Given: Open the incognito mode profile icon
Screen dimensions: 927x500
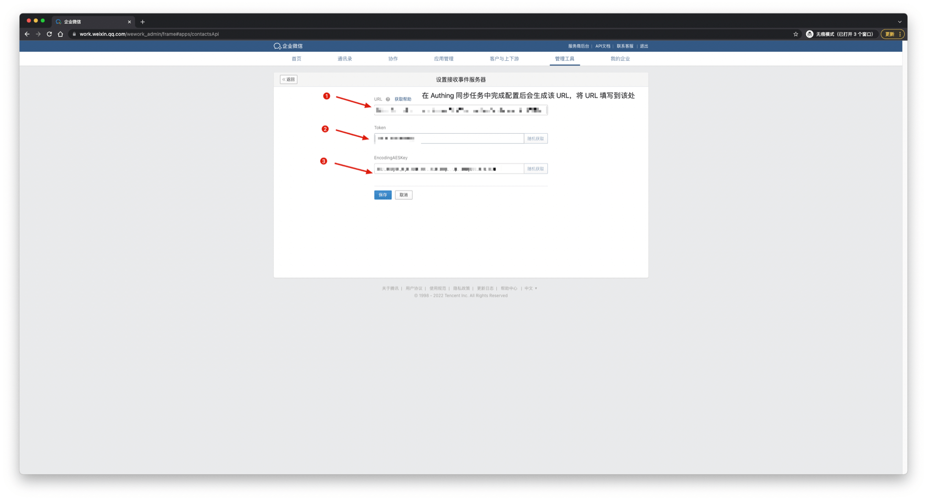Looking at the screenshot, I should (810, 34).
